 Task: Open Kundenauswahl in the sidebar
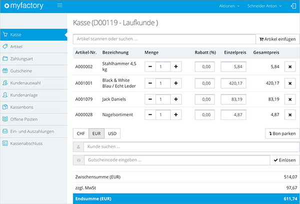[x=33, y=83]
